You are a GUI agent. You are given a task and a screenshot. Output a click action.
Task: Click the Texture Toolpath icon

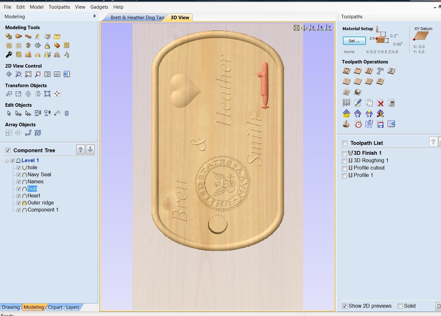coord(369,81)
